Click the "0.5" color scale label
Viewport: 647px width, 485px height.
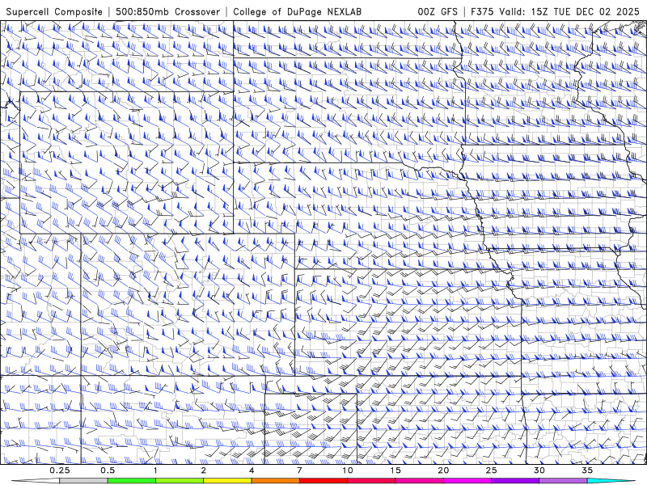tap(108, 470)
